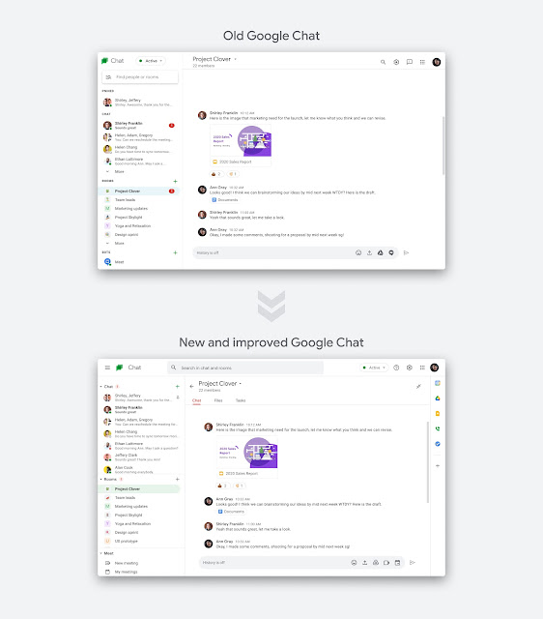Collapse the Meet section in new sidebar
The width and height of the screenshot is (543, 619).
tap(101, 553)
